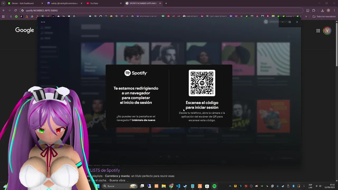Image resolution: width=338 pixels, height=190 pixels.
Task: Go back in Chrome
Action: [x=3, y=11]
